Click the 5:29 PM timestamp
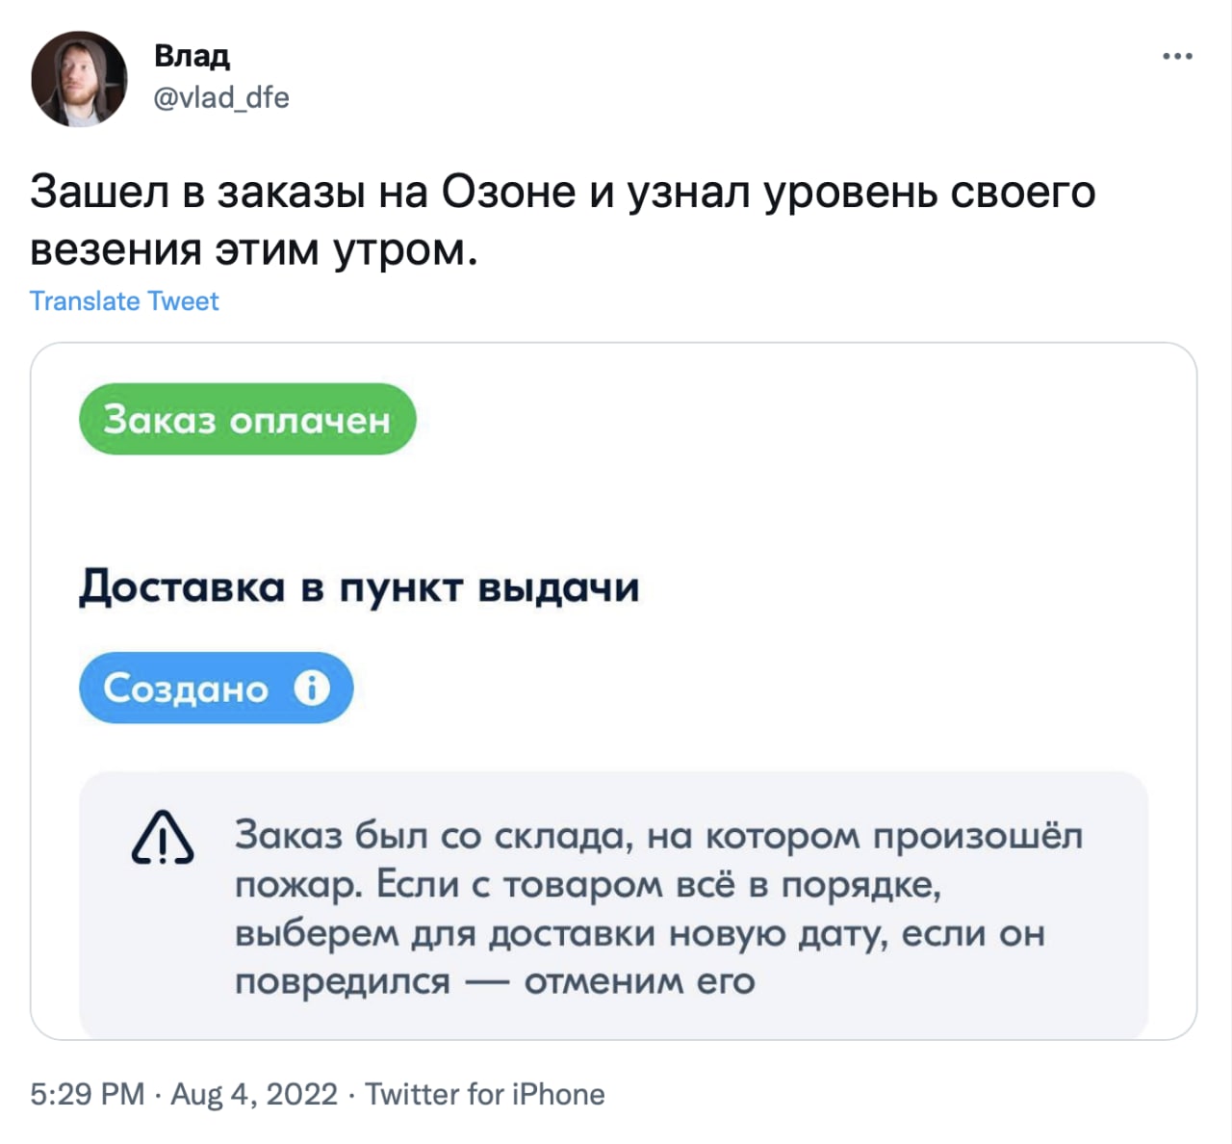Viewport: 1232px width, 1144px height. point(87,1094)
